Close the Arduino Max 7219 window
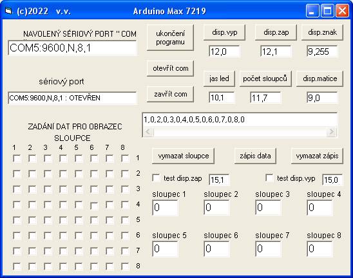 342,10
